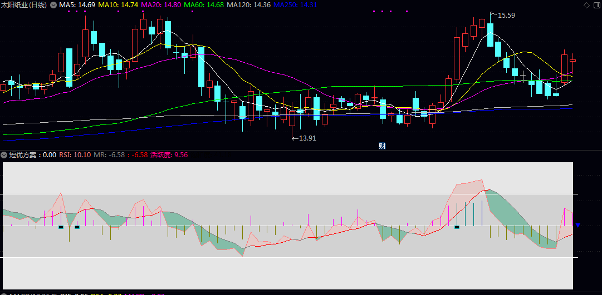
Task: Click the diamond icon at top right
Action: 586,5
